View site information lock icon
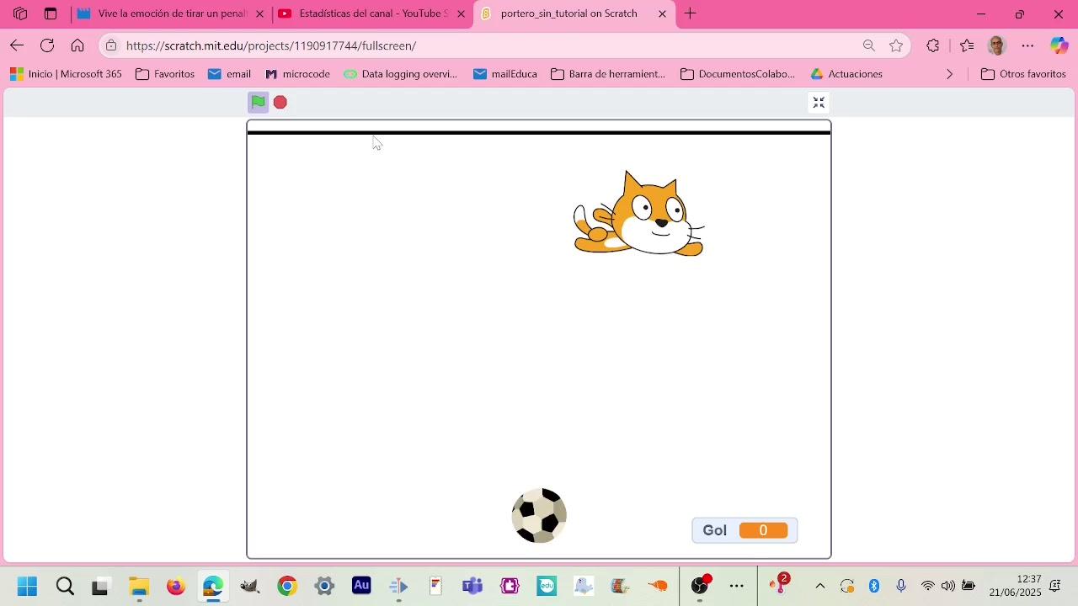This screenshot has height=606, width=1078. coord(111,45)
